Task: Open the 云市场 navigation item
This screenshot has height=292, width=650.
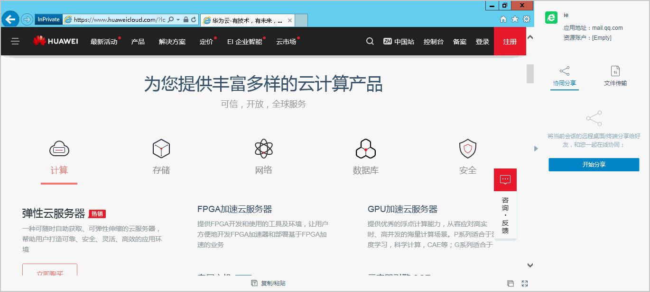Action: 286,42
